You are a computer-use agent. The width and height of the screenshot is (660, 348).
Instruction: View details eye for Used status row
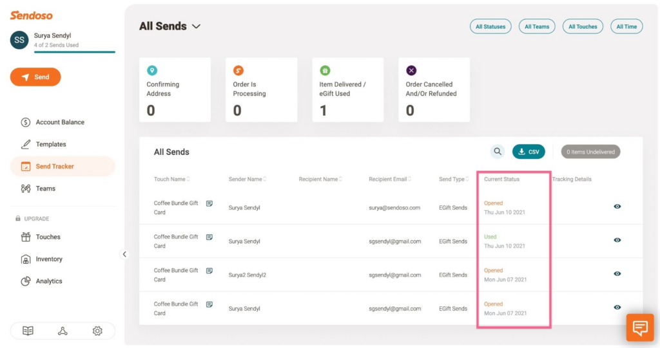click(617, 240)
